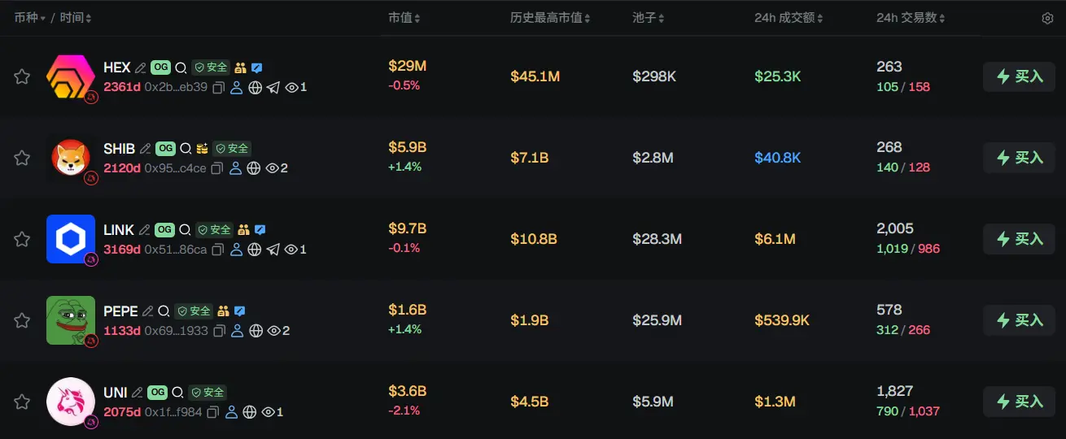Sort by 历史最高市值 column header

(x=550, y=18)
